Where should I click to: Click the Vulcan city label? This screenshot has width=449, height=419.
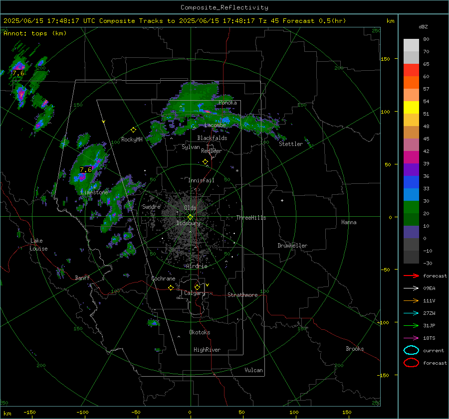point(253,370)
